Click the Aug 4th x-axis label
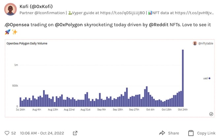 click(37, 110)
